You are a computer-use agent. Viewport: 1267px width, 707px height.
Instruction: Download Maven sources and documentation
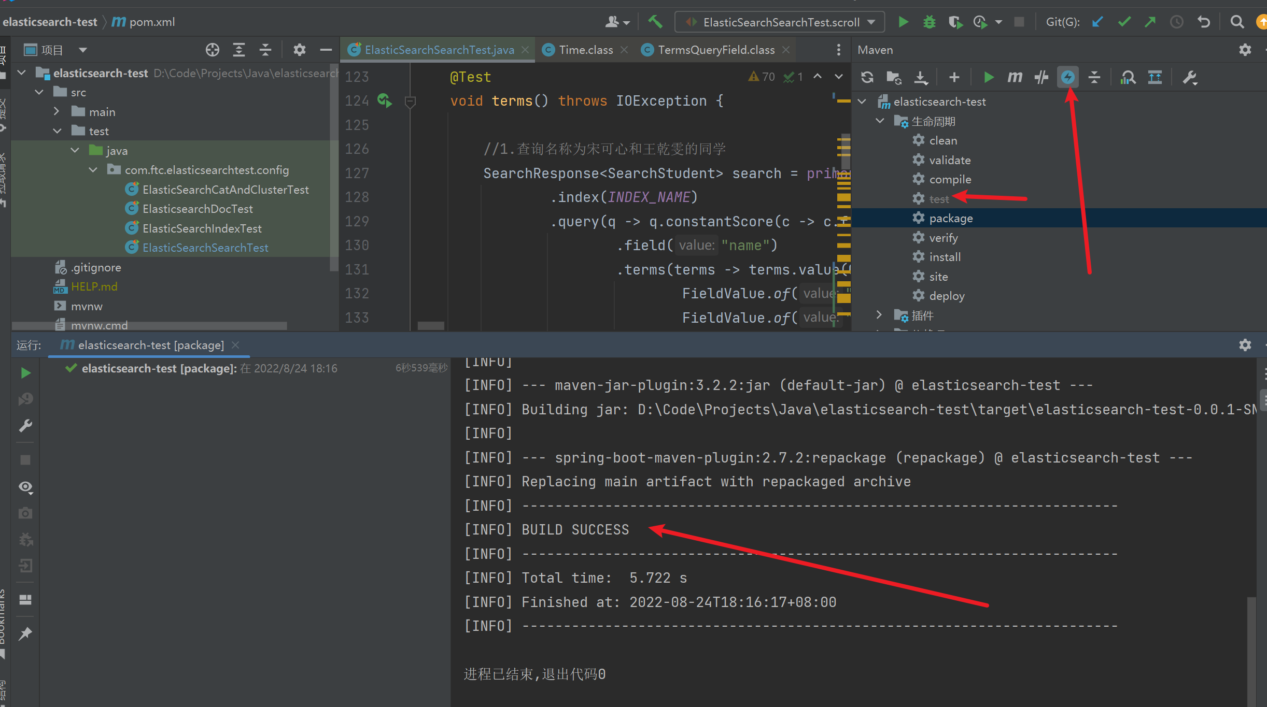click(x=921, y=77)
